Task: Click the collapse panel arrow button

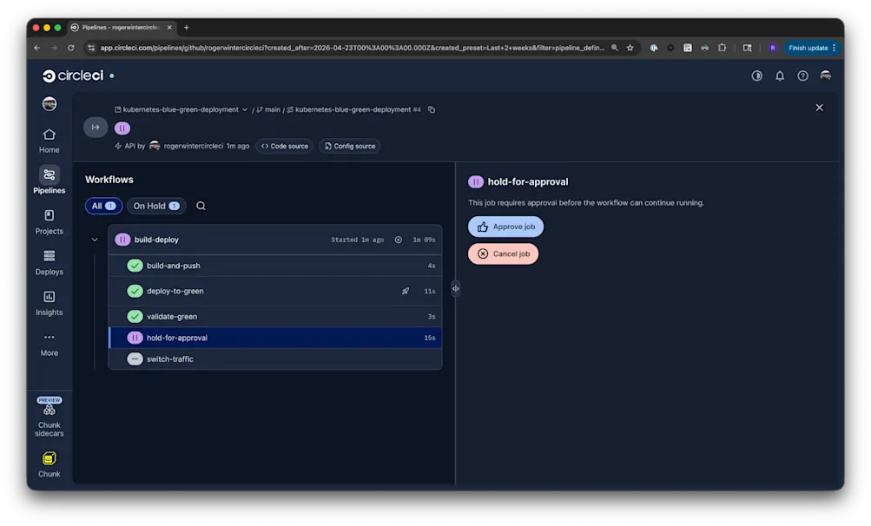Action: [x=96, y=128]
